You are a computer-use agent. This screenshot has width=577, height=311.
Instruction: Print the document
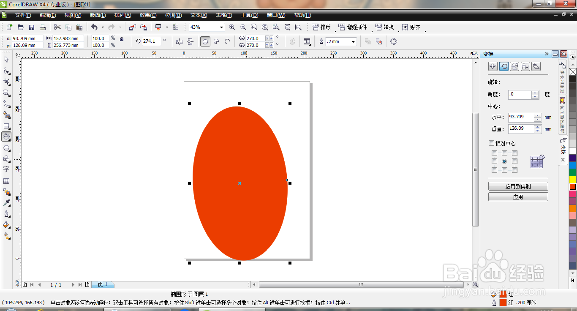click(x=42, y=27)
